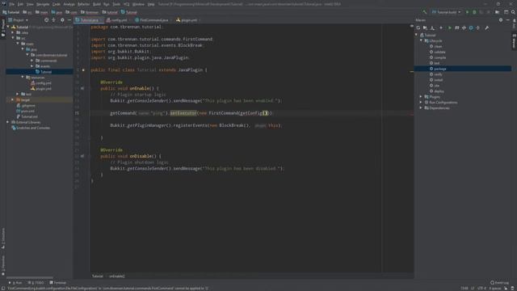This screenshot has height=291, width=517.
Task: Open the Event Log button
Action: pyautogui.click(x=499, y=283)
